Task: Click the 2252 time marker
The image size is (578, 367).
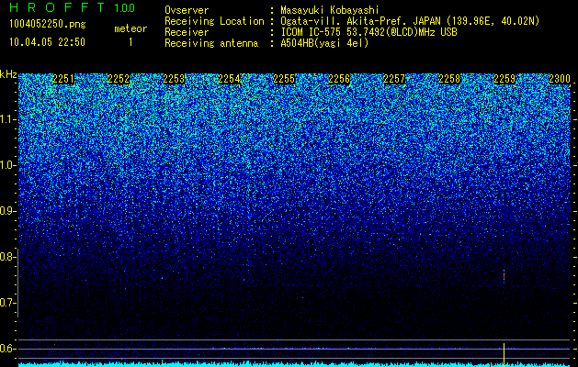Action: 119,79
